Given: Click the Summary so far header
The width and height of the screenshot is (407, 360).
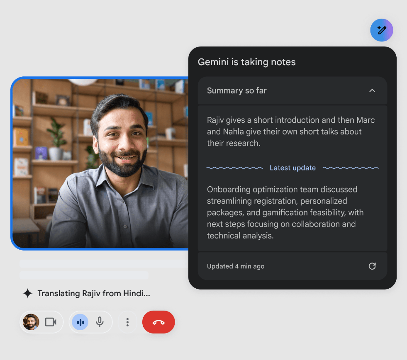Looking at the screenshot, I should point(292,90).
